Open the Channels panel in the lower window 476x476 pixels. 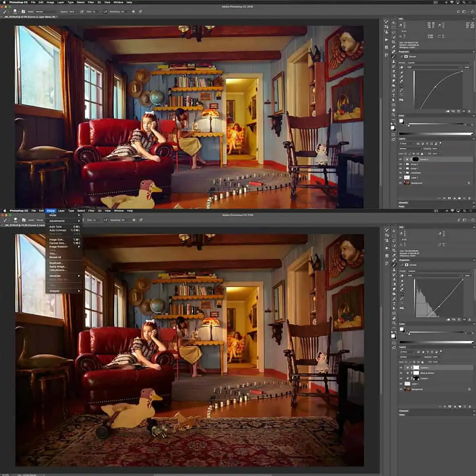(x=404, y=411)
